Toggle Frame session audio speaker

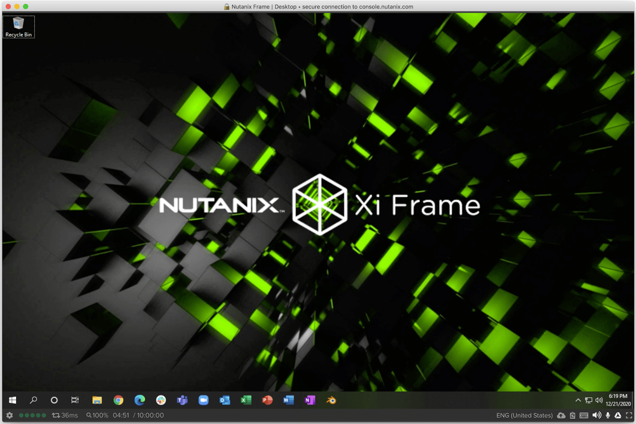(x=597, y=415)
